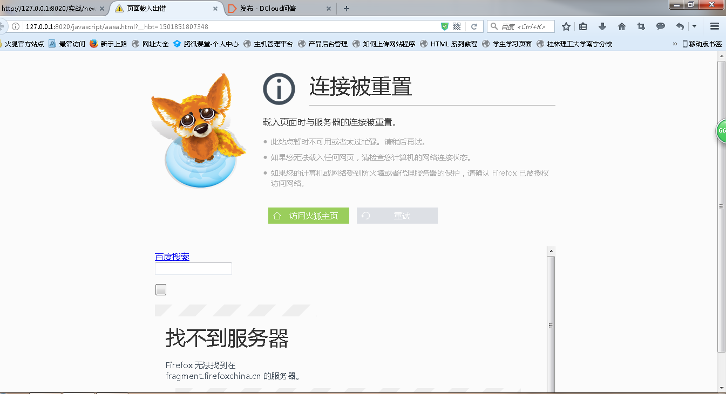Image resolution: width=726 pixels, height=394 pixels.
Task: Click the small gray button below input
Action: pyautogui.click(x=161, y=290)
